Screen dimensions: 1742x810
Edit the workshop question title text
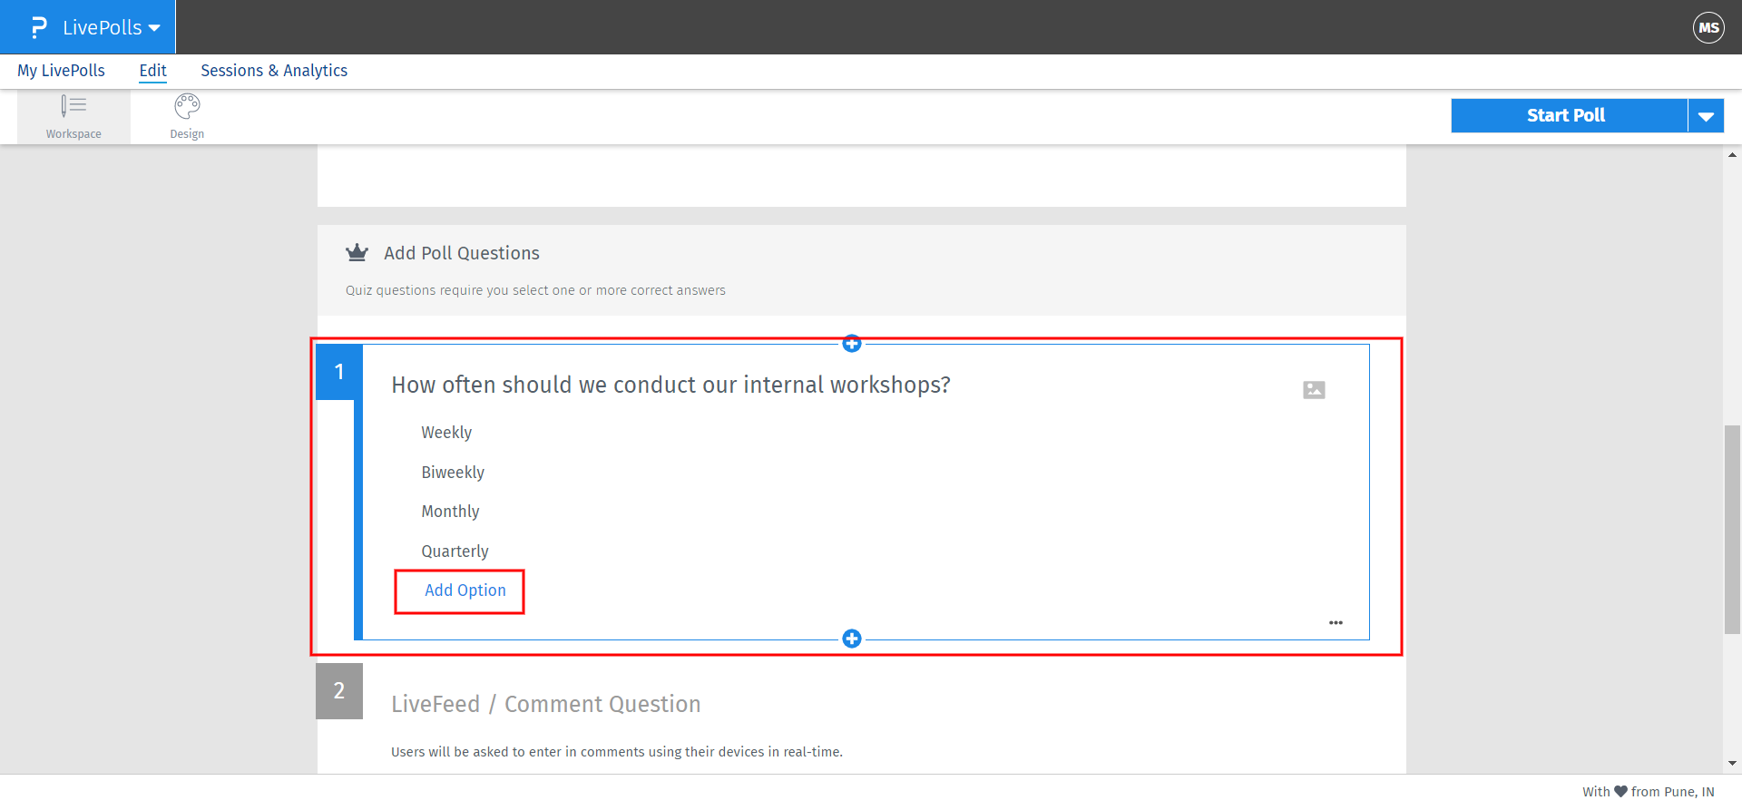click(x=670, y=385)
